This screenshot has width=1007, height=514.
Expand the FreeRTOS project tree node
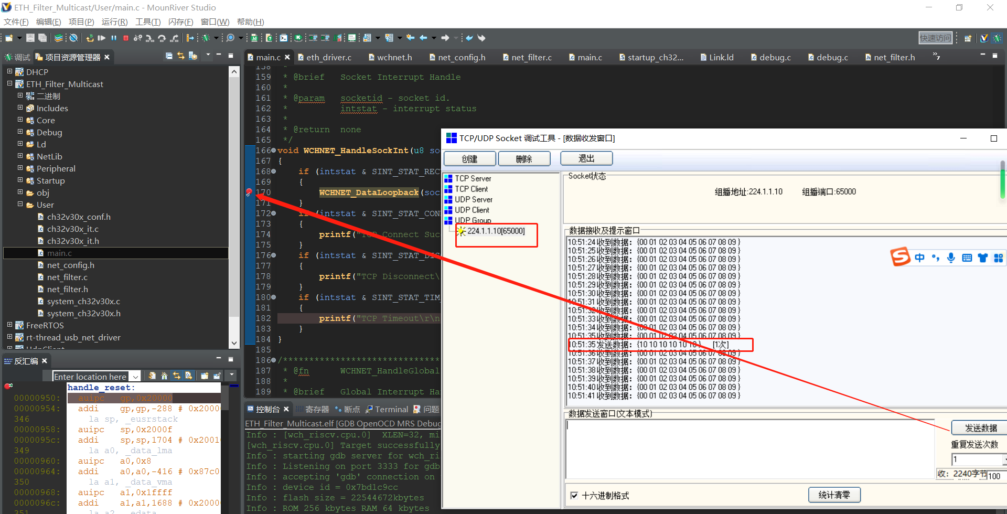[x=9, y=325]
